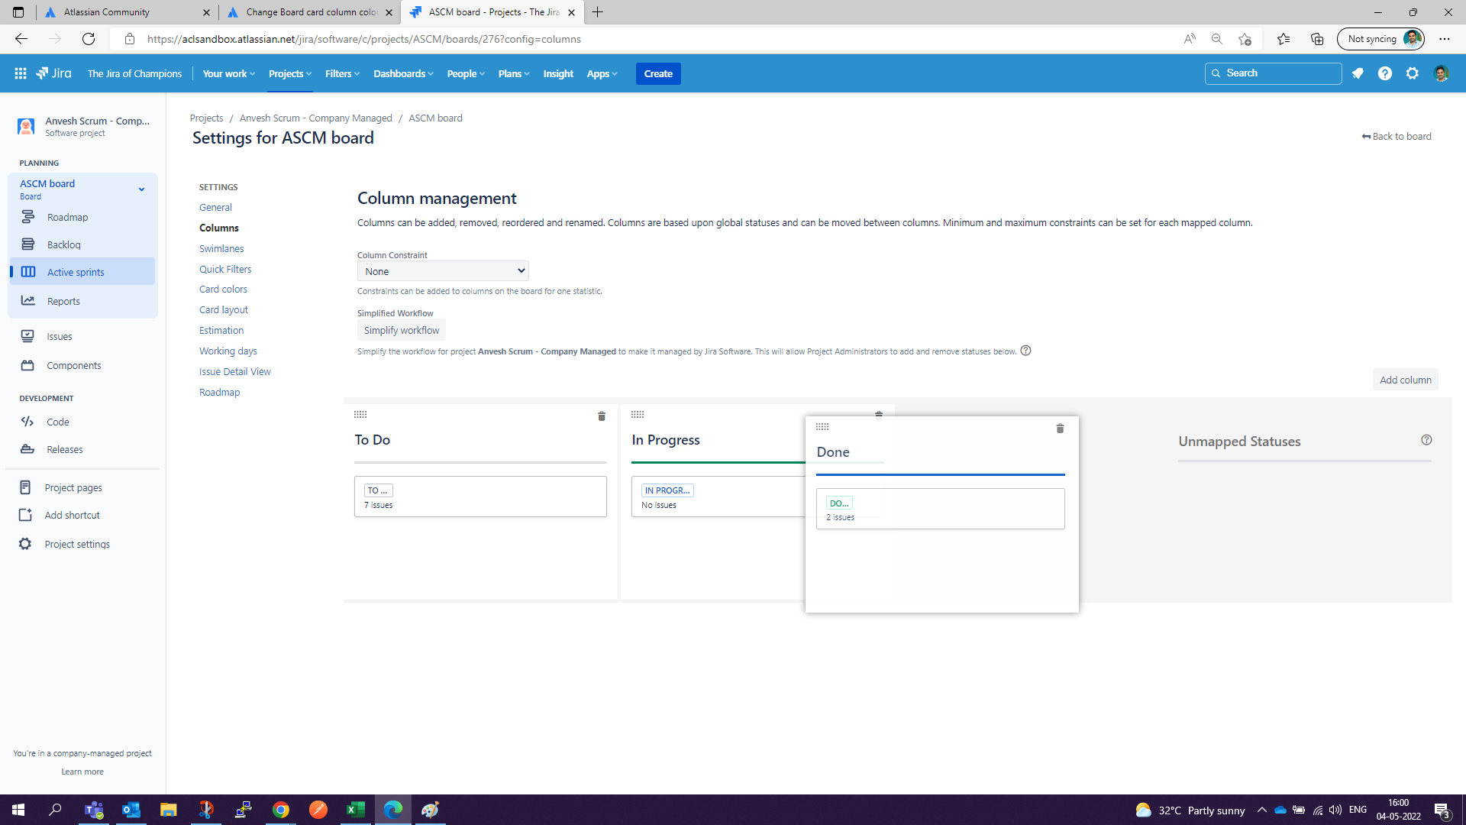Image resolution: width=1466 pixels, height=825 pixels.
Task: Click the Done column trash icon
Action: [1060, 429]
